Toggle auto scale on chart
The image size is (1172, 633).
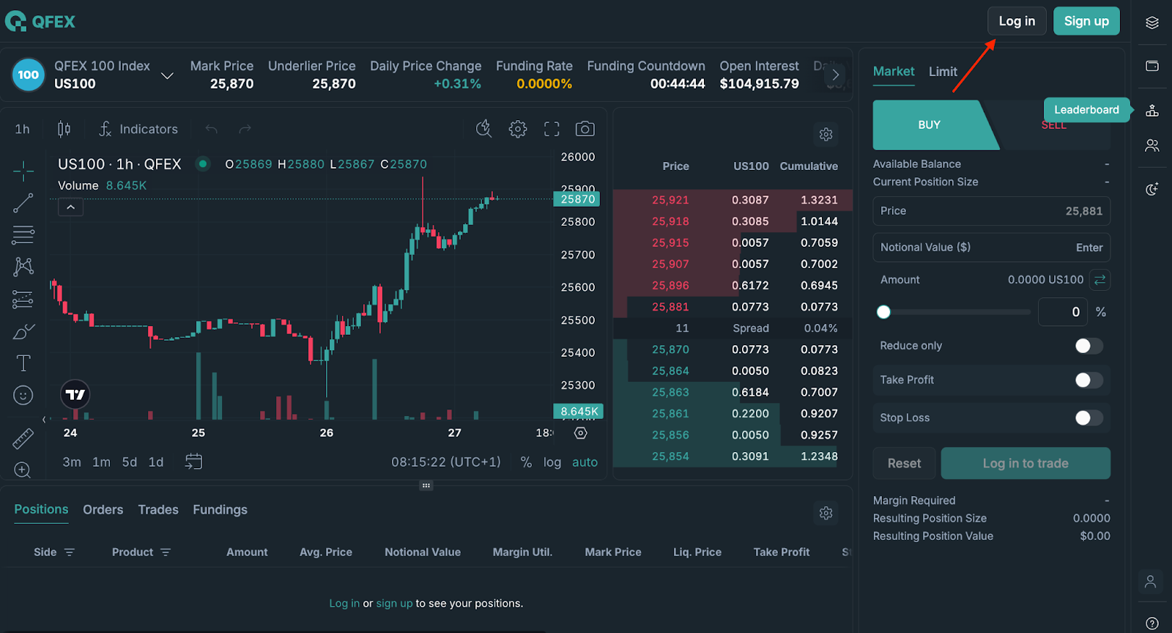[x=585, y=462]
